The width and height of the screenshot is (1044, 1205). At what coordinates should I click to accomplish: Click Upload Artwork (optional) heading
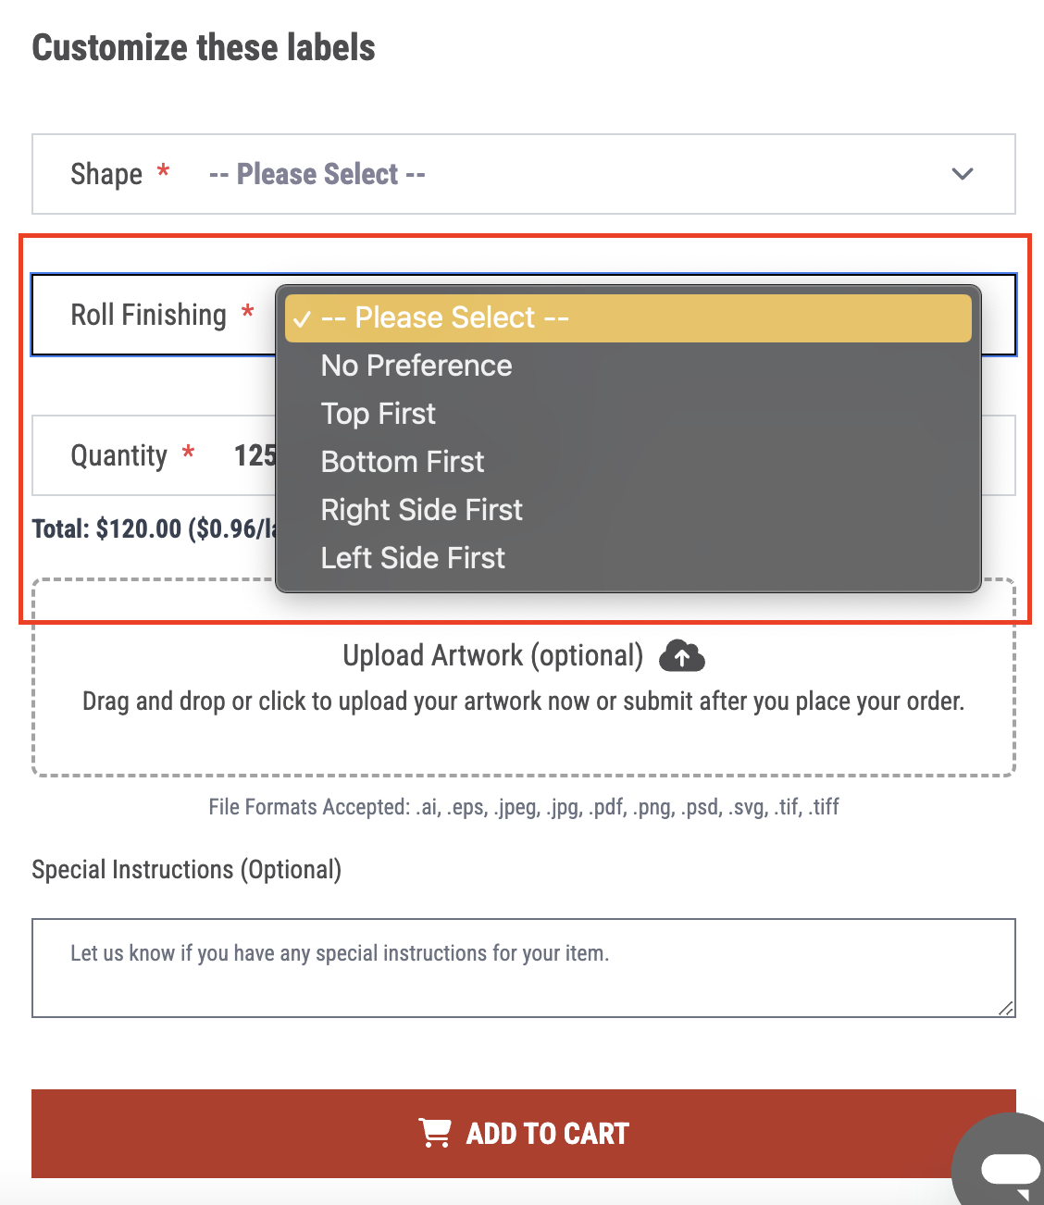click(492, 655)
